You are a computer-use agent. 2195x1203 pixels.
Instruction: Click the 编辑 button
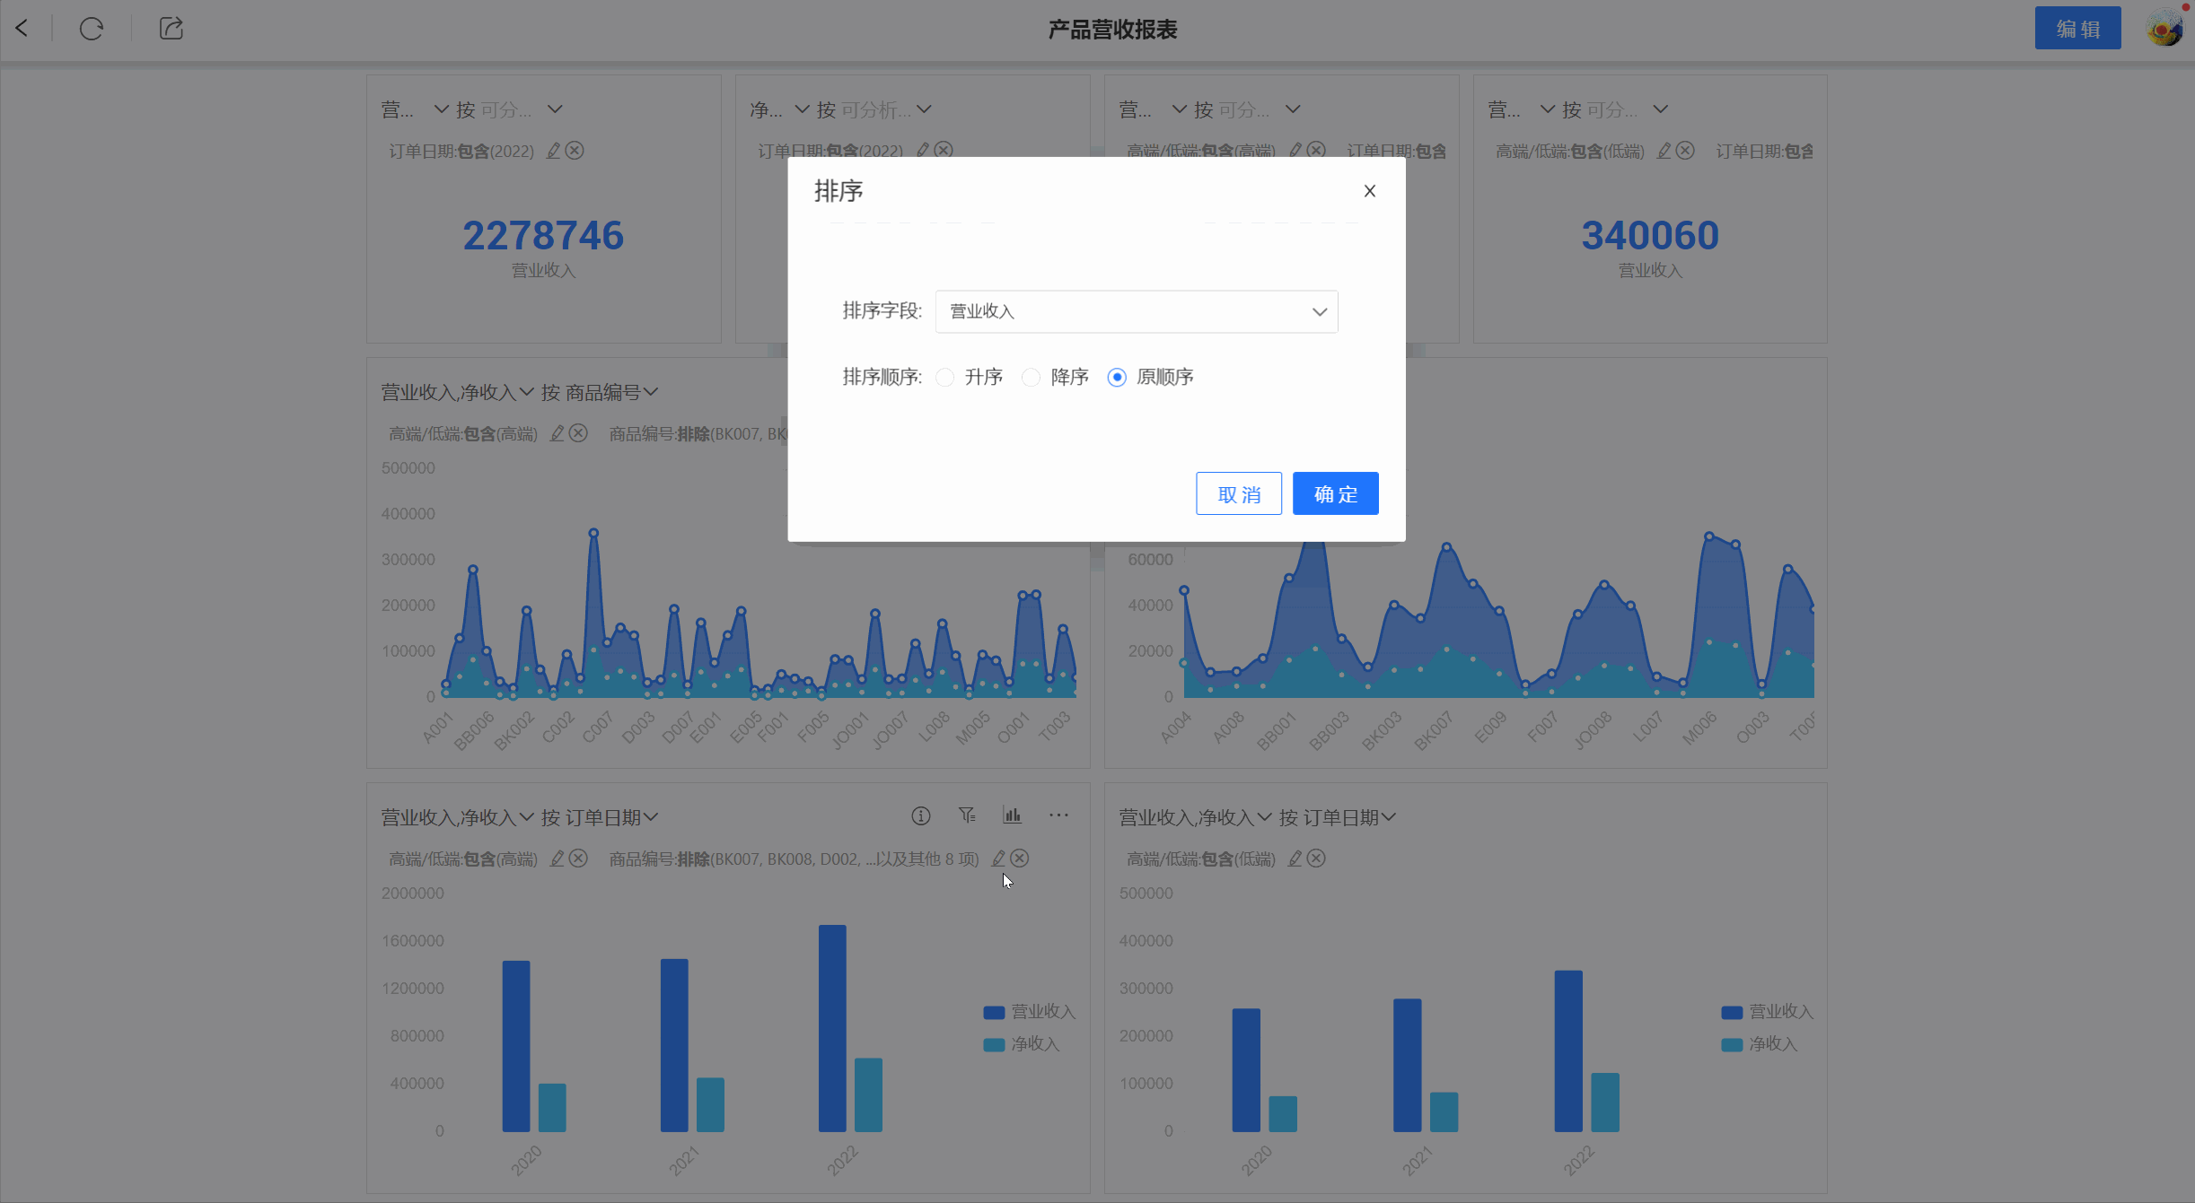coord(2076,29)
